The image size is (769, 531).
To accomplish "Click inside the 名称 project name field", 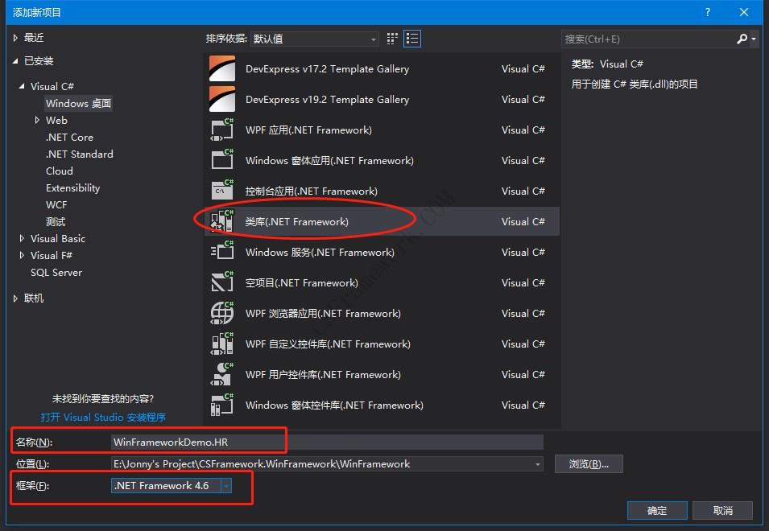I will (242, 441).
